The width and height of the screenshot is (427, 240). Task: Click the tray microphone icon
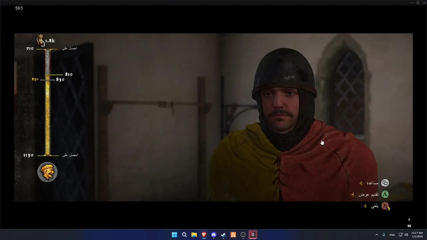(x=384, y=235)
